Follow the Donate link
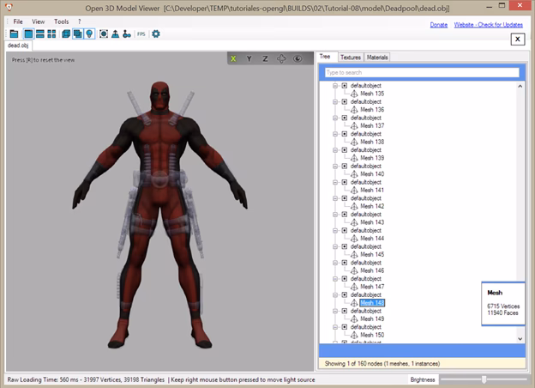 pos(439,25)
